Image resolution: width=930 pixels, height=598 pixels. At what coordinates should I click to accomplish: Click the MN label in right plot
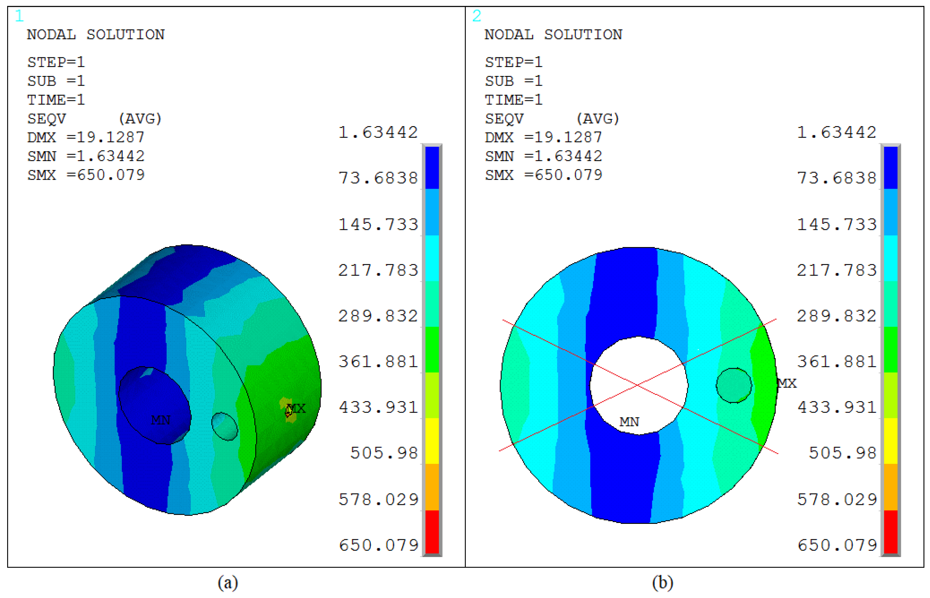point(630,422)
